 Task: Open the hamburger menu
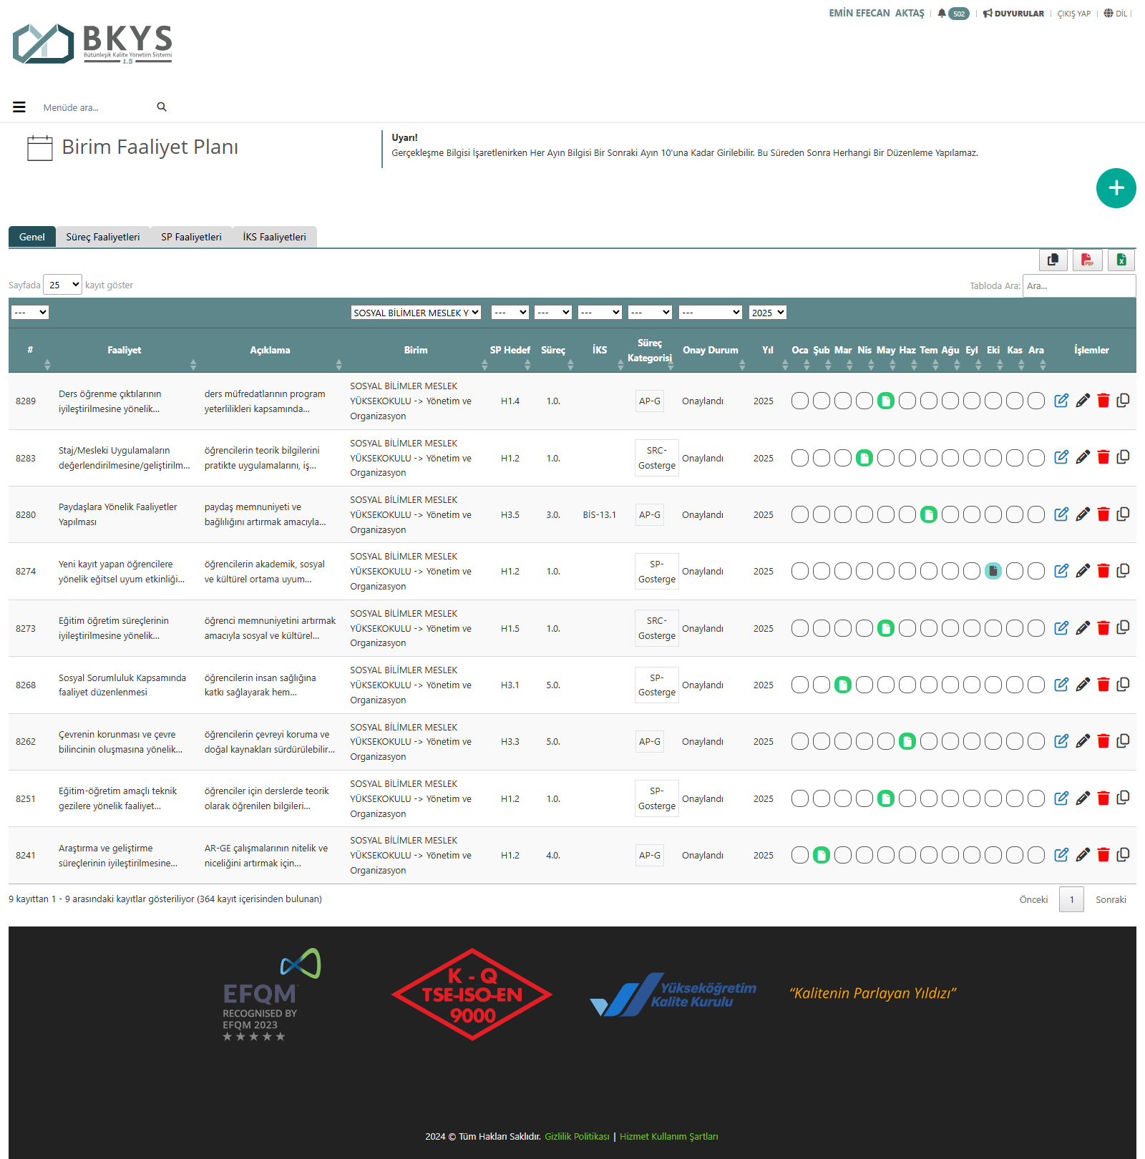19,107
